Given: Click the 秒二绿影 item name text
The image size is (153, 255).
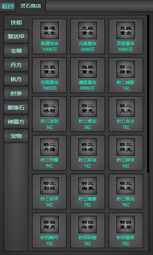Looking at the screenshot, I should coord(126,83).
